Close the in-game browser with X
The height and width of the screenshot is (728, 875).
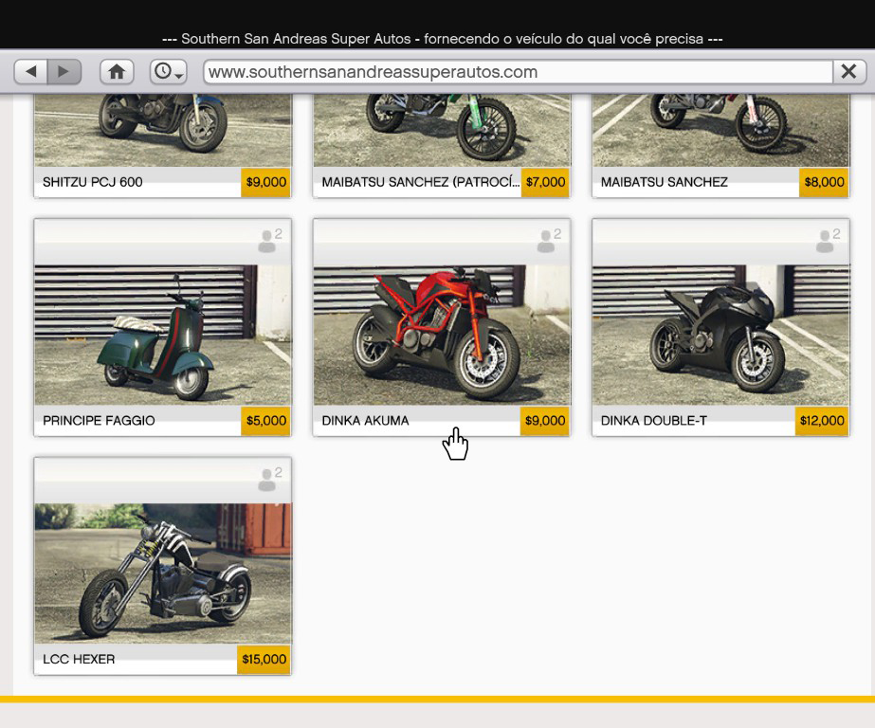(849, 71)
